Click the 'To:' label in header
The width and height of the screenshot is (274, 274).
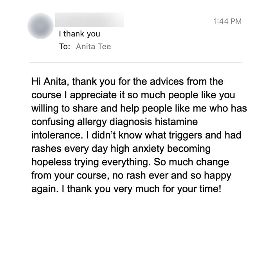(x=65, y=47)
